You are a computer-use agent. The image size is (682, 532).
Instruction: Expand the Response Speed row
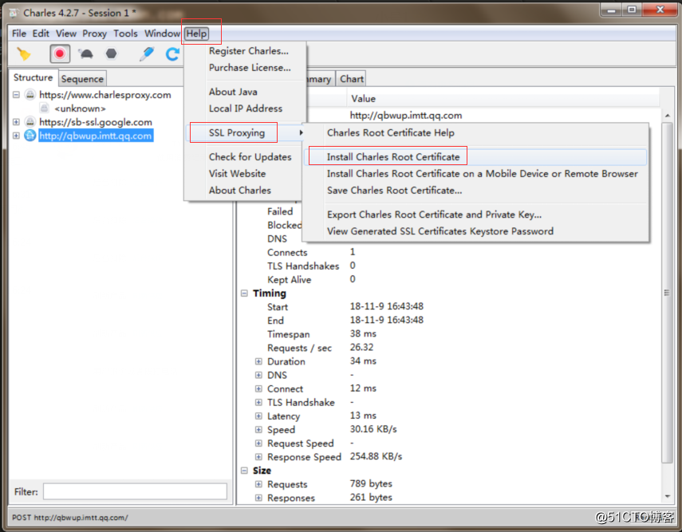coord(258,457)
